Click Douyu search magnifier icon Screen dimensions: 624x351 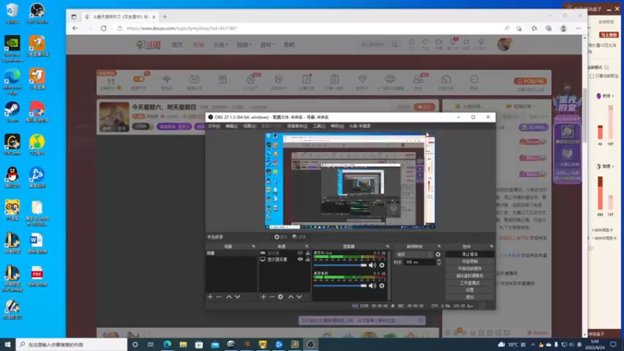tap(395, 44)
